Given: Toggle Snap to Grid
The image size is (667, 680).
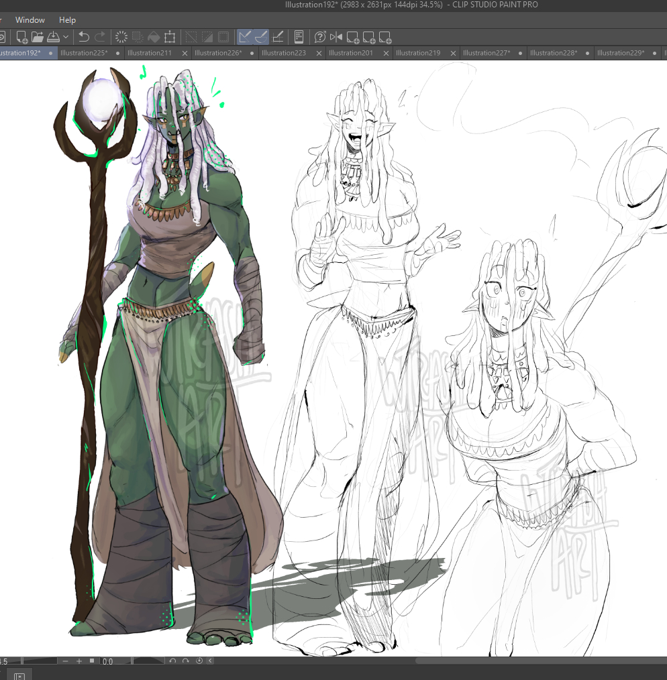Looking at the screenshot, I should [x=278, y=37].
